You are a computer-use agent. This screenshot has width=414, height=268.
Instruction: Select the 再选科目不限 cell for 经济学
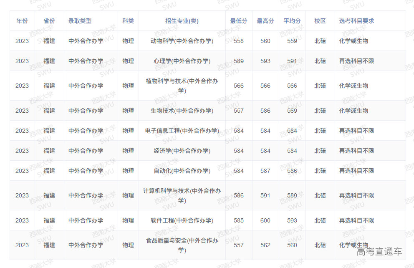click(x=357, y=151)
